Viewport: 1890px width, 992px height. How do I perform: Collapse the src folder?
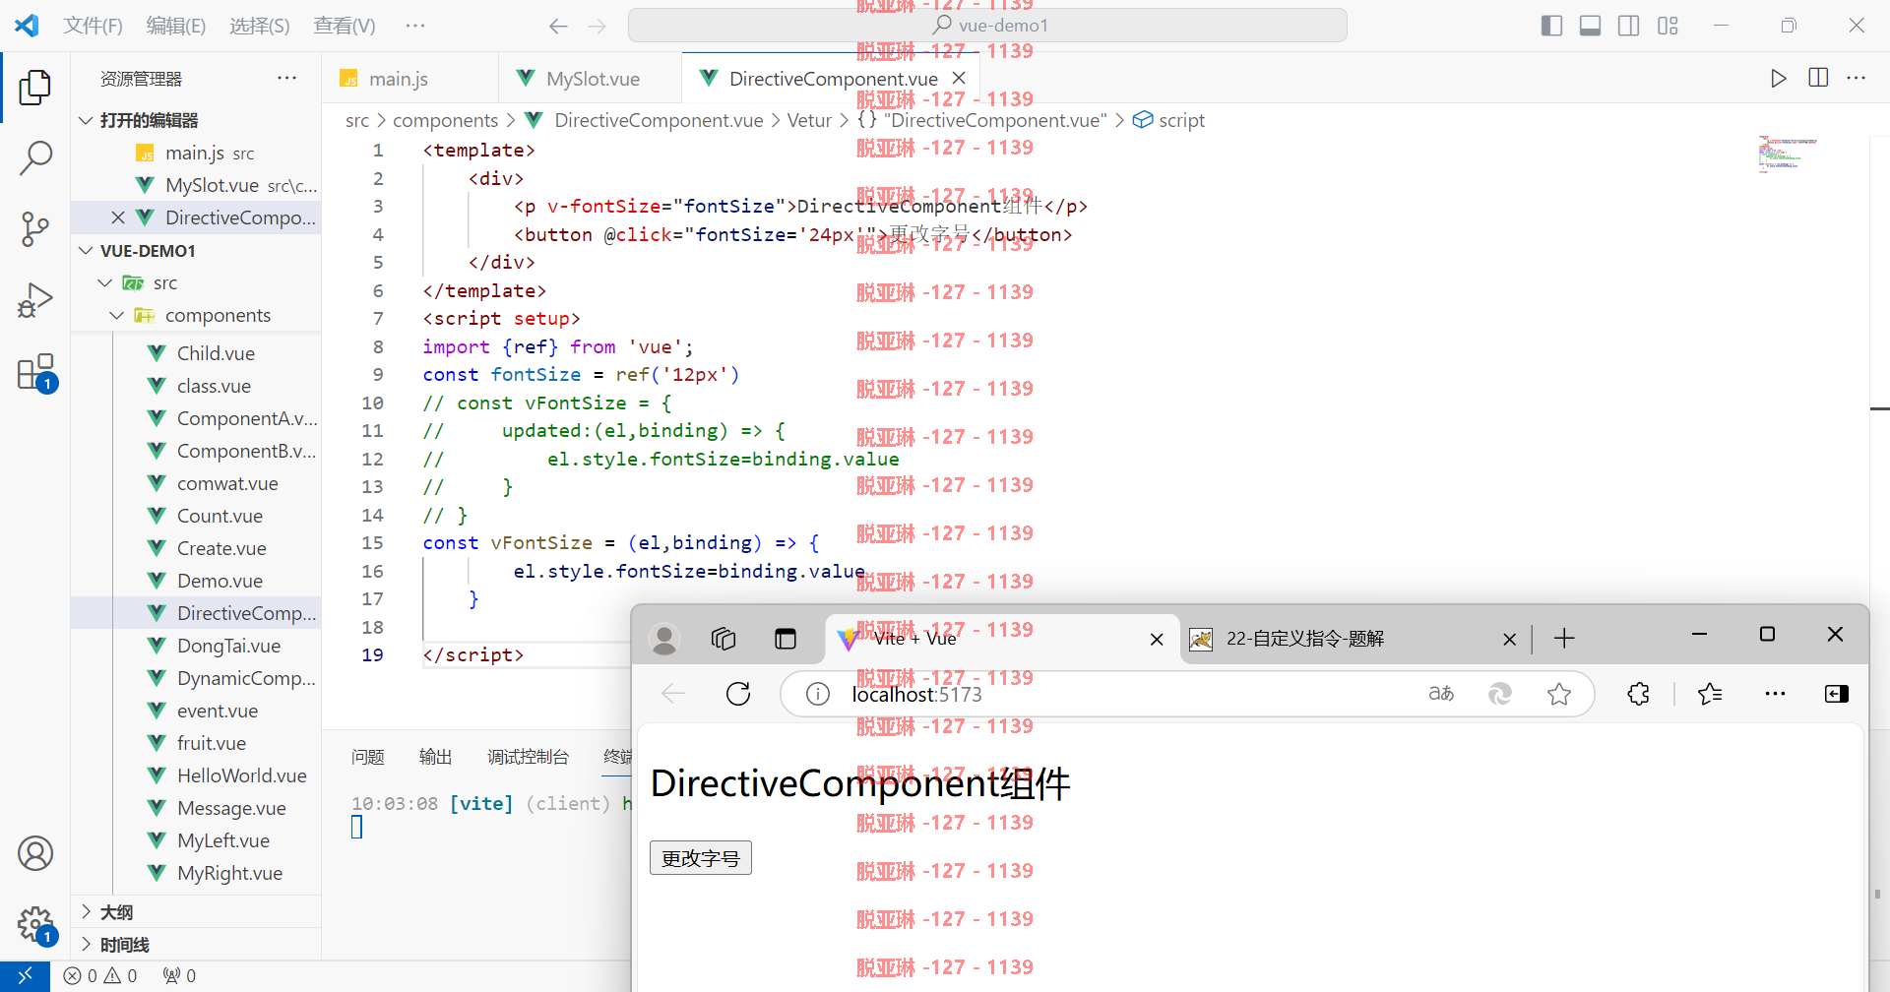pyautogui.click(x=105, y=283)
